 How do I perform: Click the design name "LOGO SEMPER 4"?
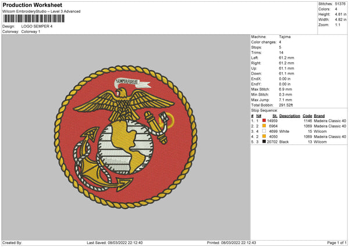(x=37, y=26)
